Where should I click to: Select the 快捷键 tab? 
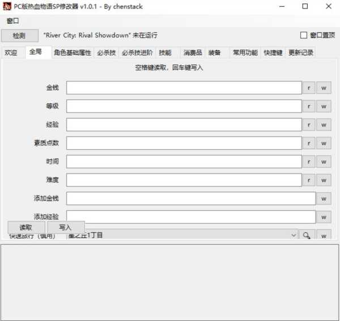pyautogui.click(x=273, y=53)
